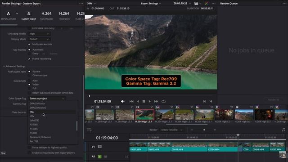Viewport: 288px width, 162px height.
Task: Select clip 23 thumbnail
Action: [x=144, y=114]
